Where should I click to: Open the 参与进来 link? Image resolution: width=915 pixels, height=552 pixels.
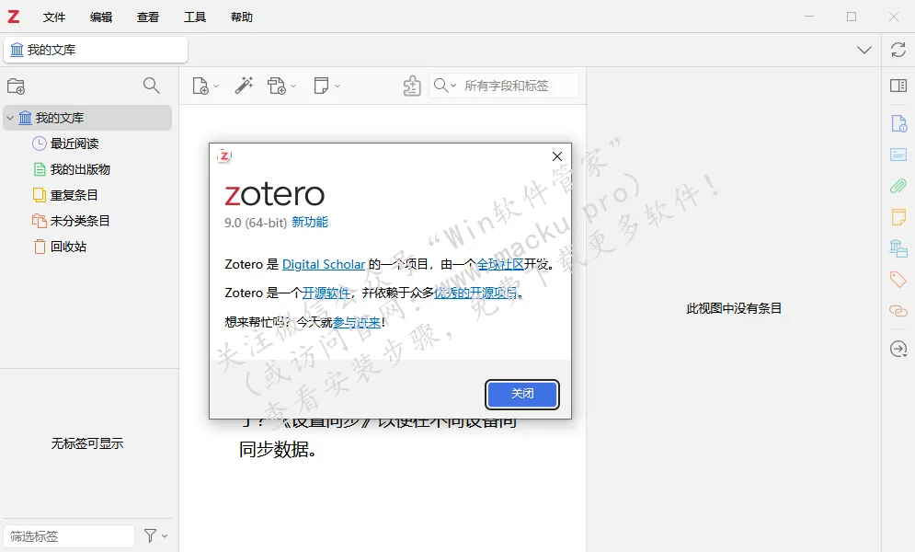click(x=357, y=322)
